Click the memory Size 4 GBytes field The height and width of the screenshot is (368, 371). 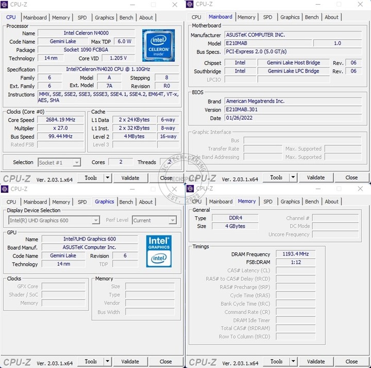[x=235, y=226]
